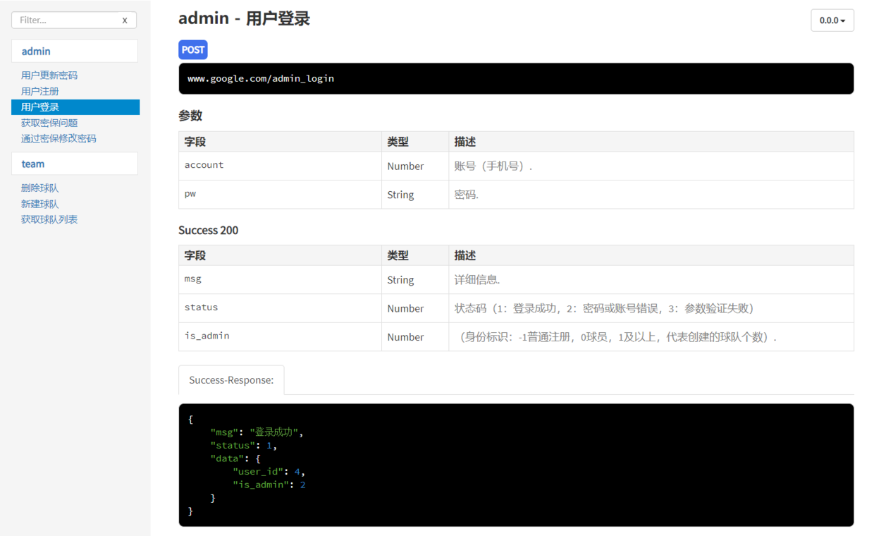Image resolution: width=874 pixels, height=536 pixels.
Task: Open 获取密保问题 in sidebar
Action: 49,123
